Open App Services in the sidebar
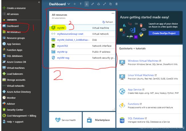The height and width of the screenshot is (131, 186). point(14,44)
